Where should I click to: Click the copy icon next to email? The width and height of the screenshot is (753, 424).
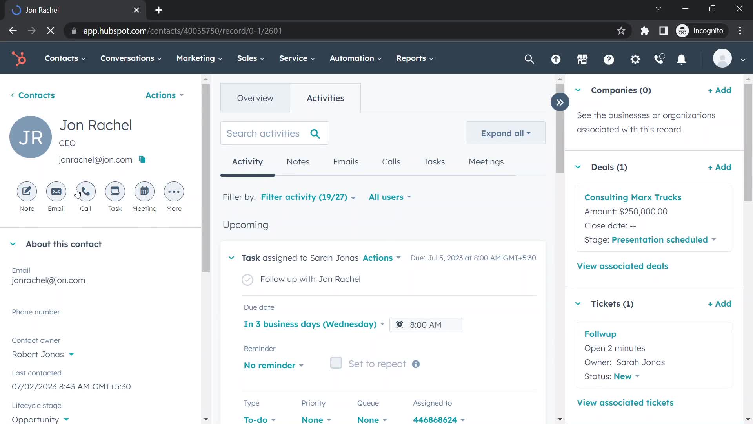(143, 159)
